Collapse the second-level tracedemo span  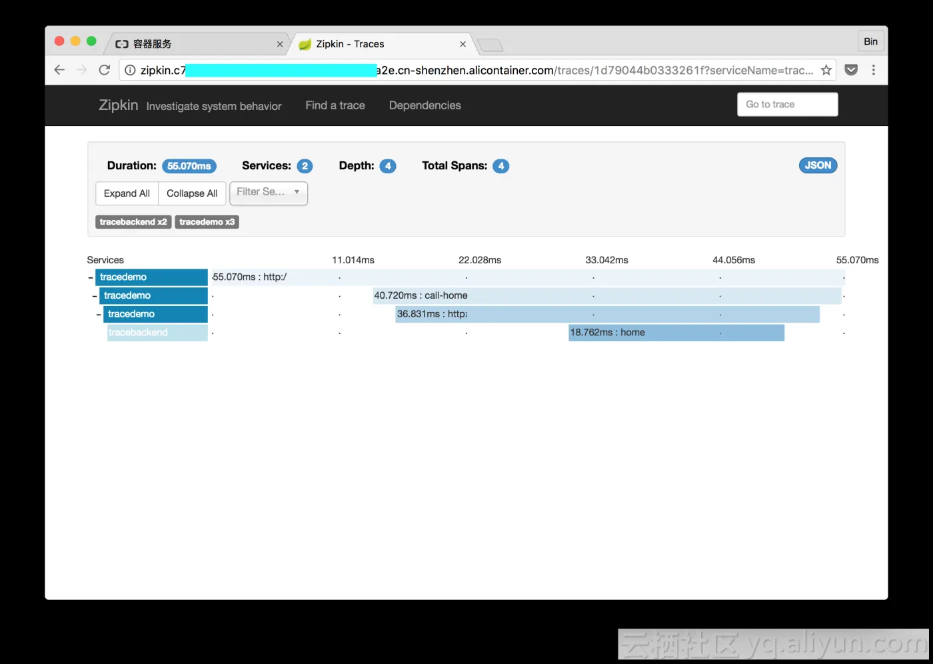tap(95, 296)
